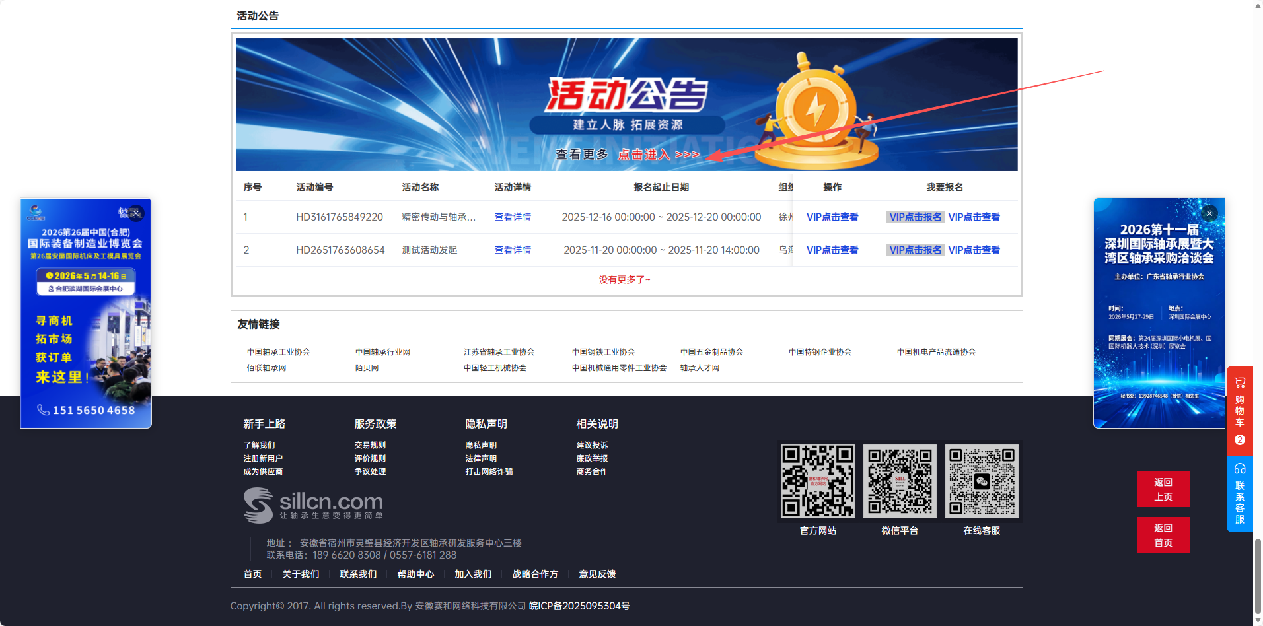
Task: Click the online customer service QR code
Action: 982,481
